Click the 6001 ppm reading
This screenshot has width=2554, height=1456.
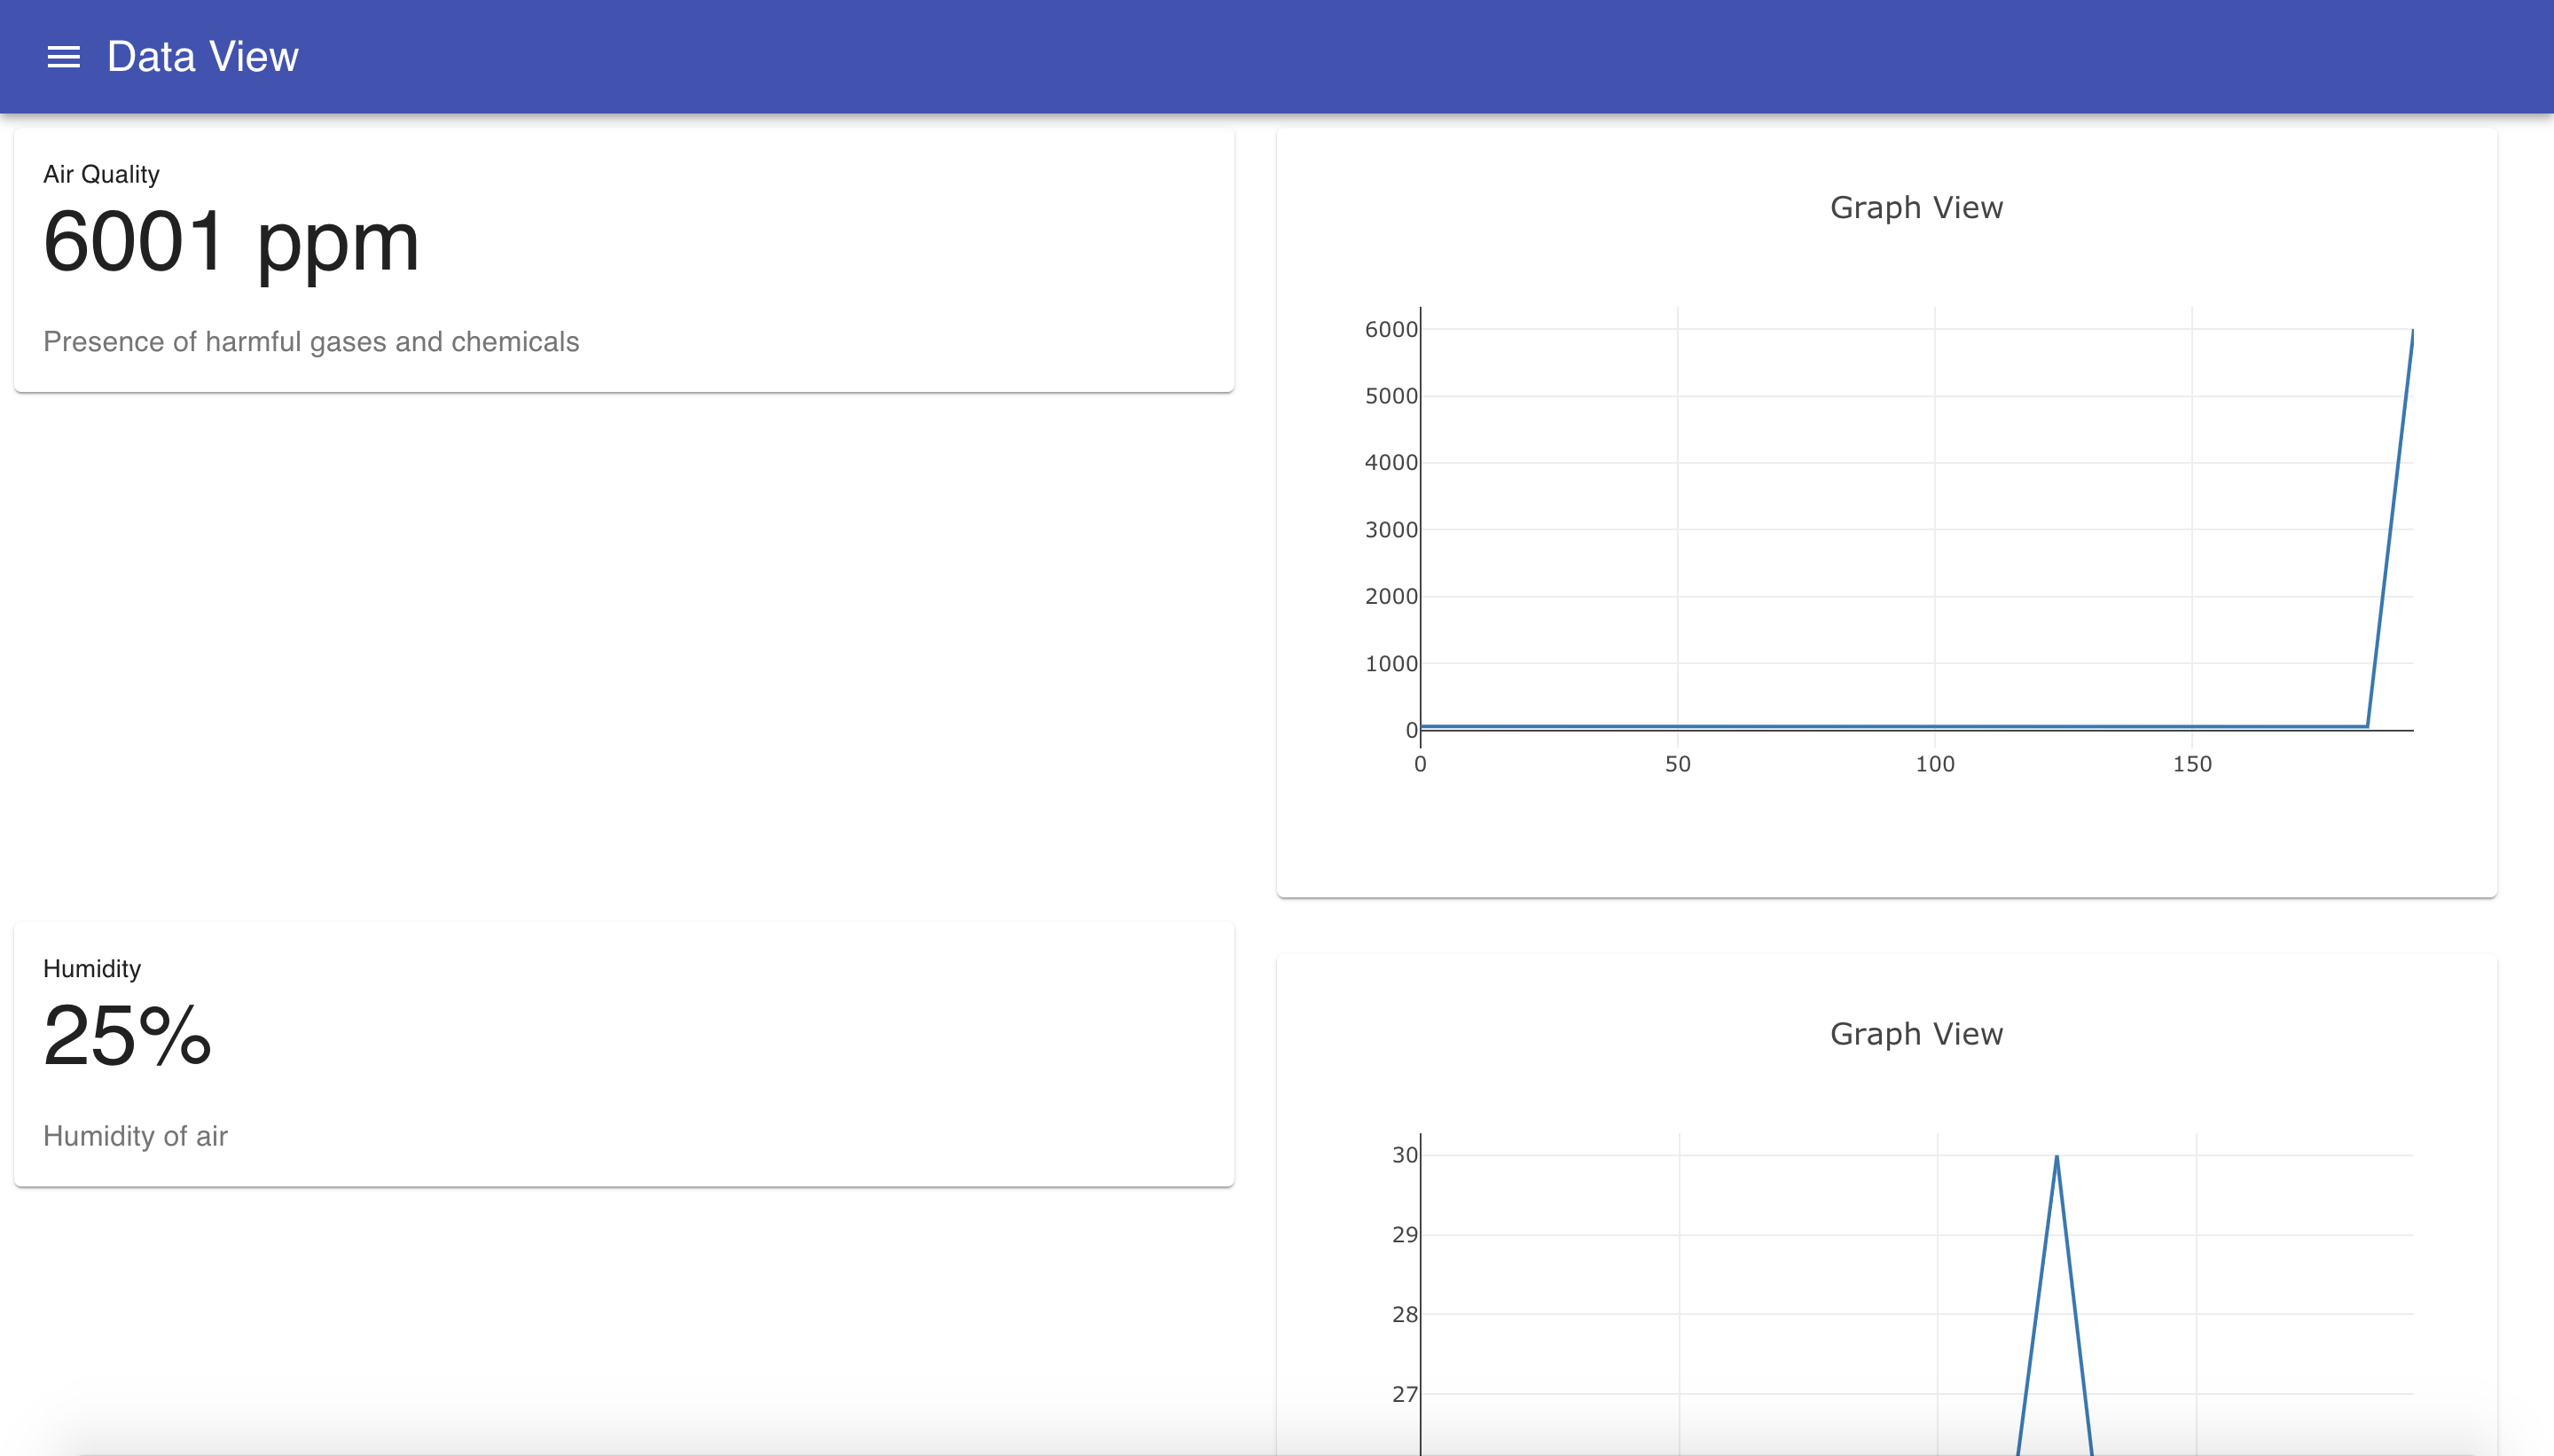click(231, 241)
